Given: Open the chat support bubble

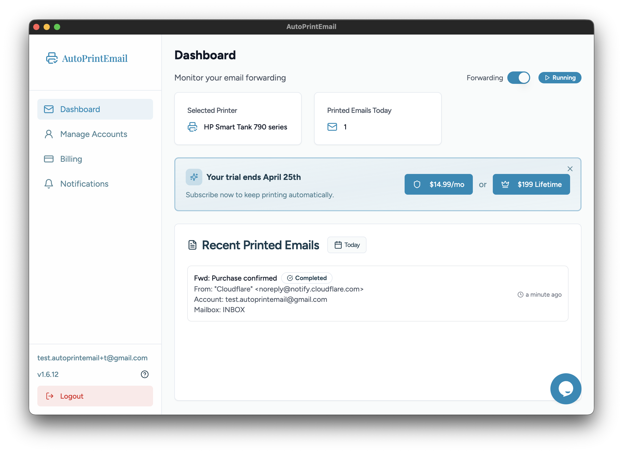Looking at the screenshot, I should (x=566, y=389).
